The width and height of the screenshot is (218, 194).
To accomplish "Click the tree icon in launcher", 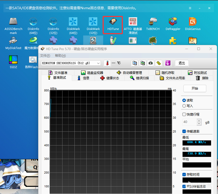I will (153, 41).
